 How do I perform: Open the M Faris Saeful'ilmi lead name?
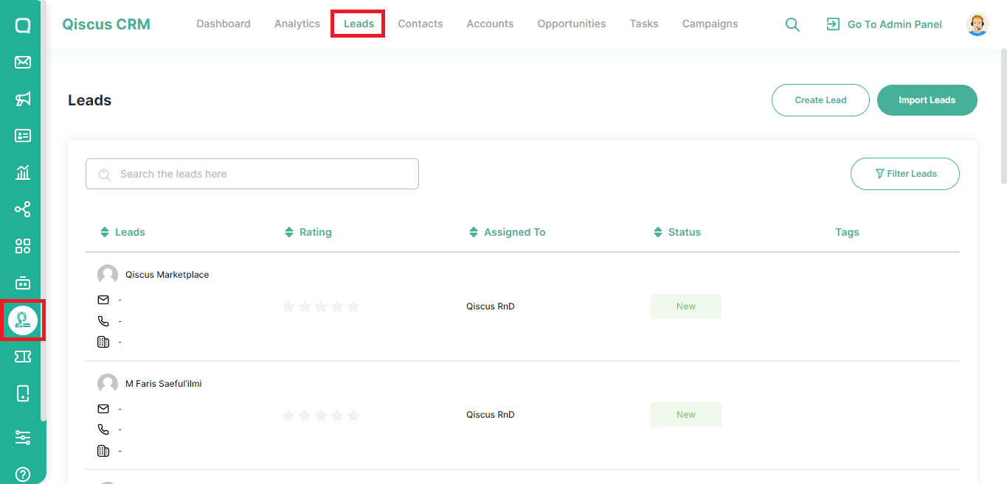164,384
